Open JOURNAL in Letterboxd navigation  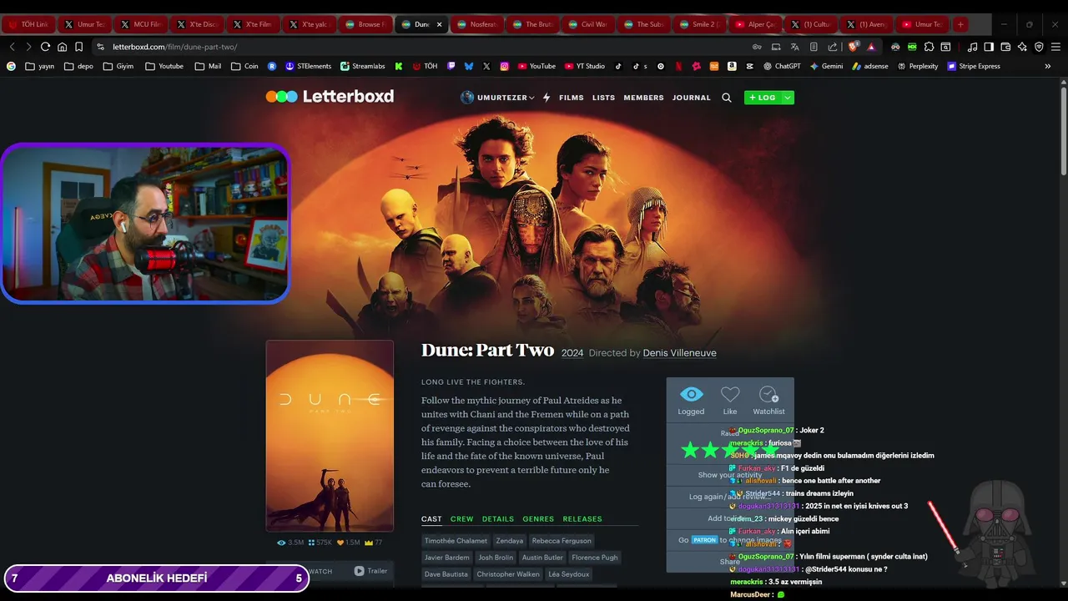click(x=692, y=98)
